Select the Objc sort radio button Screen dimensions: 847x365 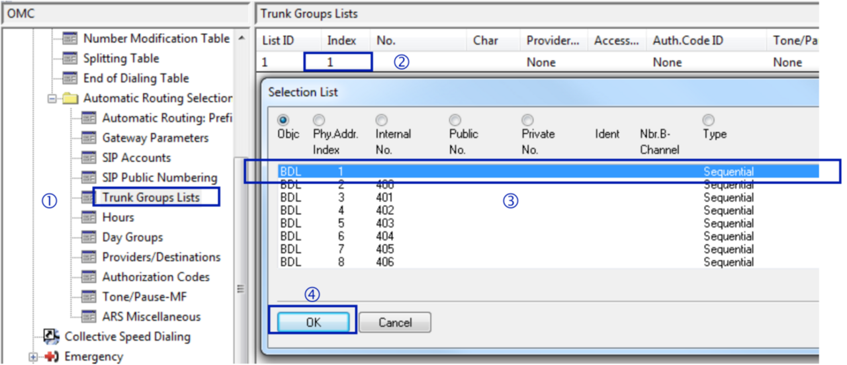point(283,120)
